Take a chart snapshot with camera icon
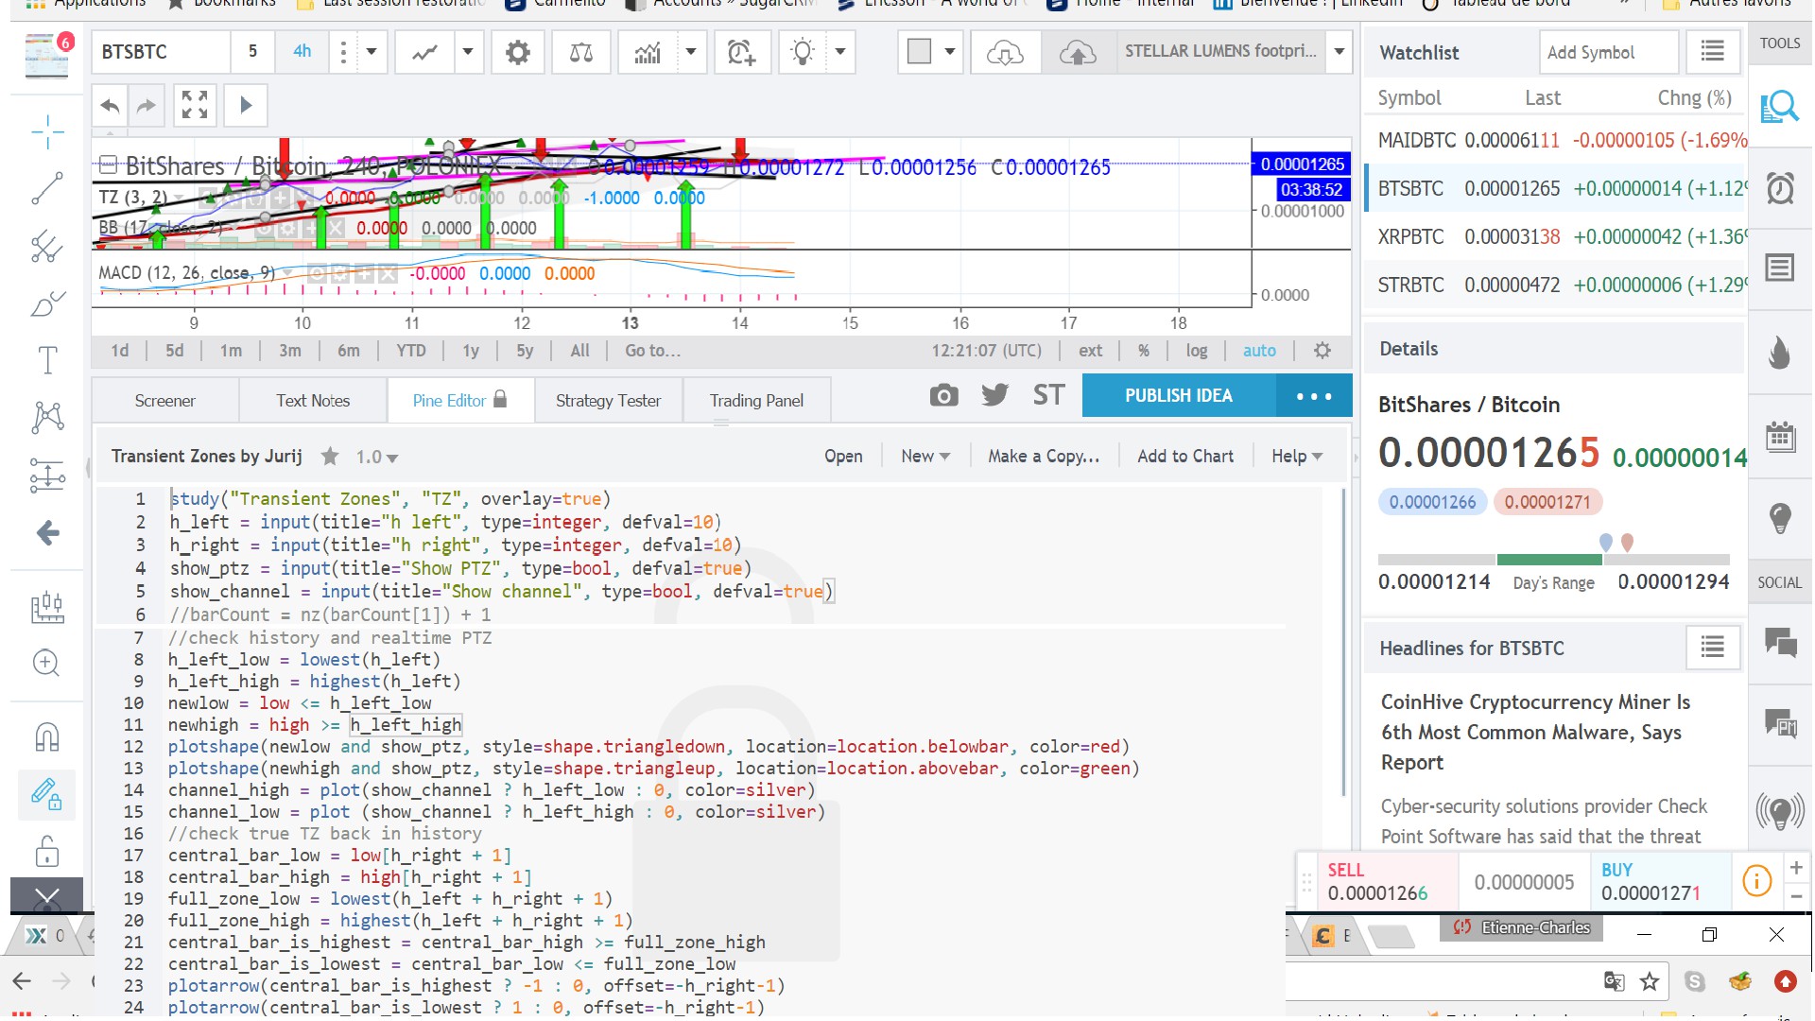This screenshot has height=1021, width=1815. click(x=942, y=396)
